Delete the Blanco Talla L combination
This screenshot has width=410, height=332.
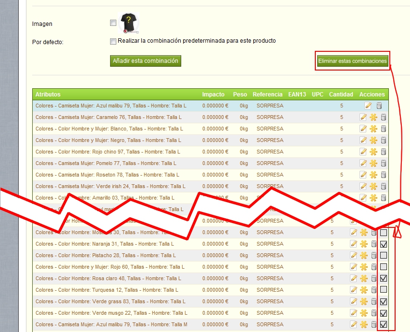point(384,129)
